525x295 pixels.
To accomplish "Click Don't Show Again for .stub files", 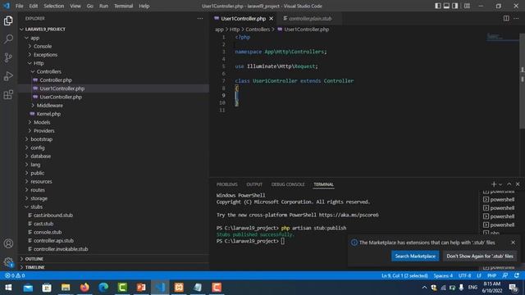I will [x=479, y=256].
